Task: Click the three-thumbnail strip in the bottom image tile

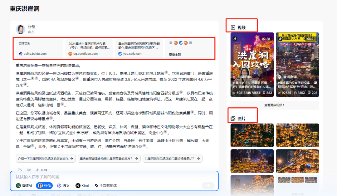Action: pyautogui.click(x=297, y=180)
